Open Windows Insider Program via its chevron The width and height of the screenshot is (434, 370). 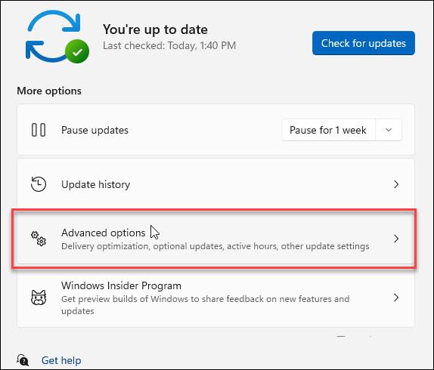point(396,298)
